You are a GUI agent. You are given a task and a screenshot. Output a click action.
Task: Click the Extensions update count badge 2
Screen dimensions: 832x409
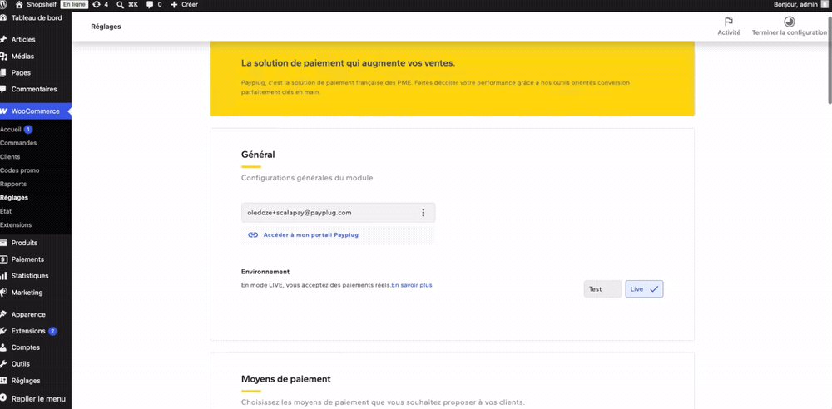52,331
